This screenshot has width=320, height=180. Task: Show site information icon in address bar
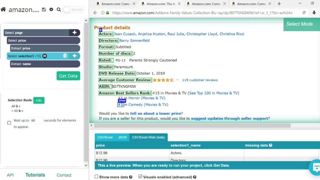[102, 12]
